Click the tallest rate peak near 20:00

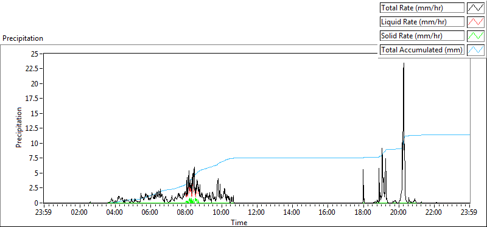[404, 63]
